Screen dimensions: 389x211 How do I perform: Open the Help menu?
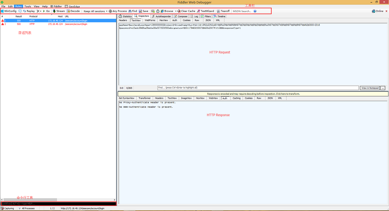[x=45, y=6]
